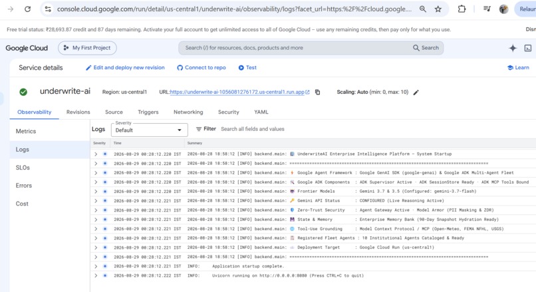This screenshot has height=292, width=536.
Task: Expand the System Startup log entry
Action: (x=96, y=154)
